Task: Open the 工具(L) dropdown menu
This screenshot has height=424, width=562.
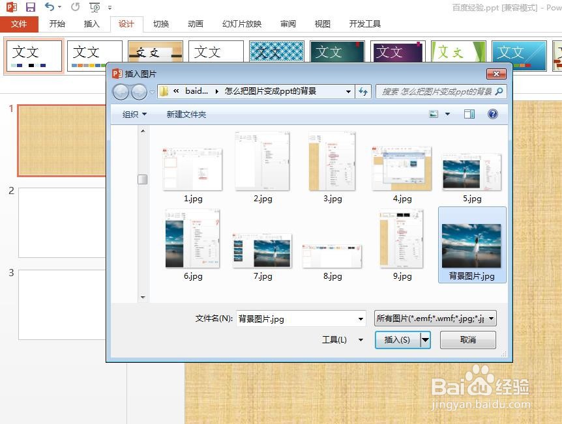Action: (x=342, y=339)
